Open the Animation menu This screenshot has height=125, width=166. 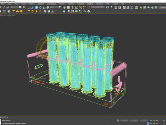[x=41, y=4]
